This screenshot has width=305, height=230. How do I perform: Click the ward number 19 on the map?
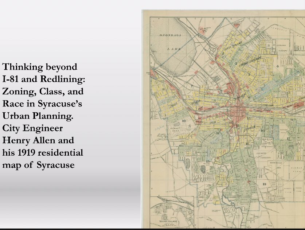point(264,184)
